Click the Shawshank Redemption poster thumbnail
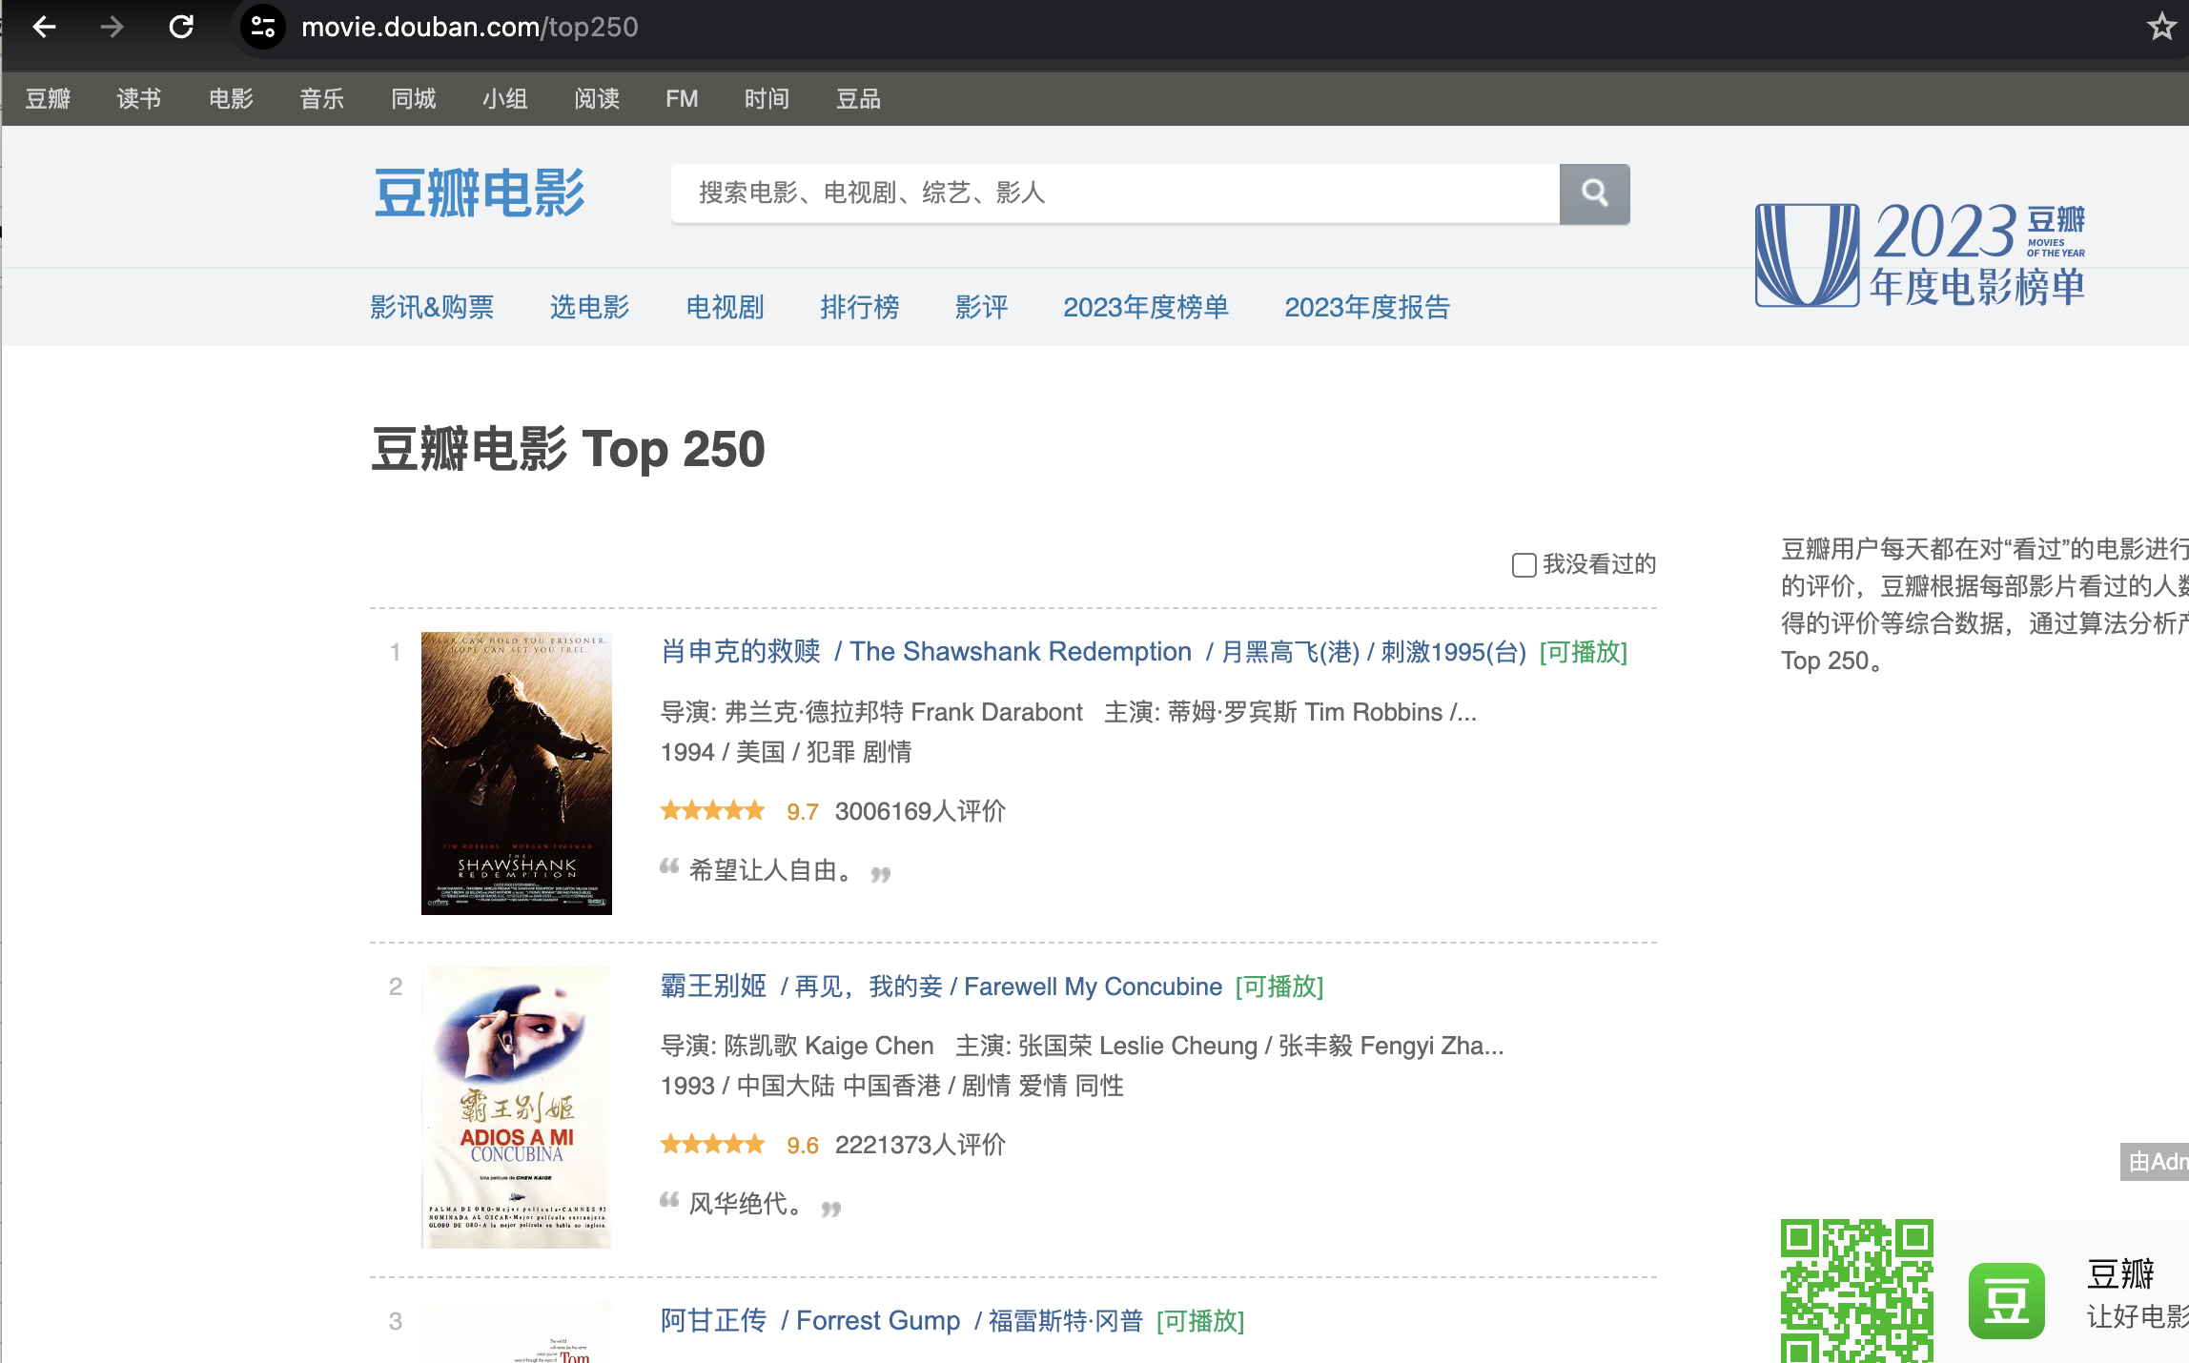Image resolution: width=2189 pixels, height=1363 pixels. 516,773
